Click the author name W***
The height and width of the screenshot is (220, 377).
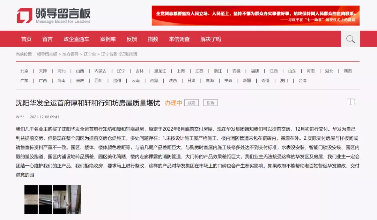click(x=20, y=117)
